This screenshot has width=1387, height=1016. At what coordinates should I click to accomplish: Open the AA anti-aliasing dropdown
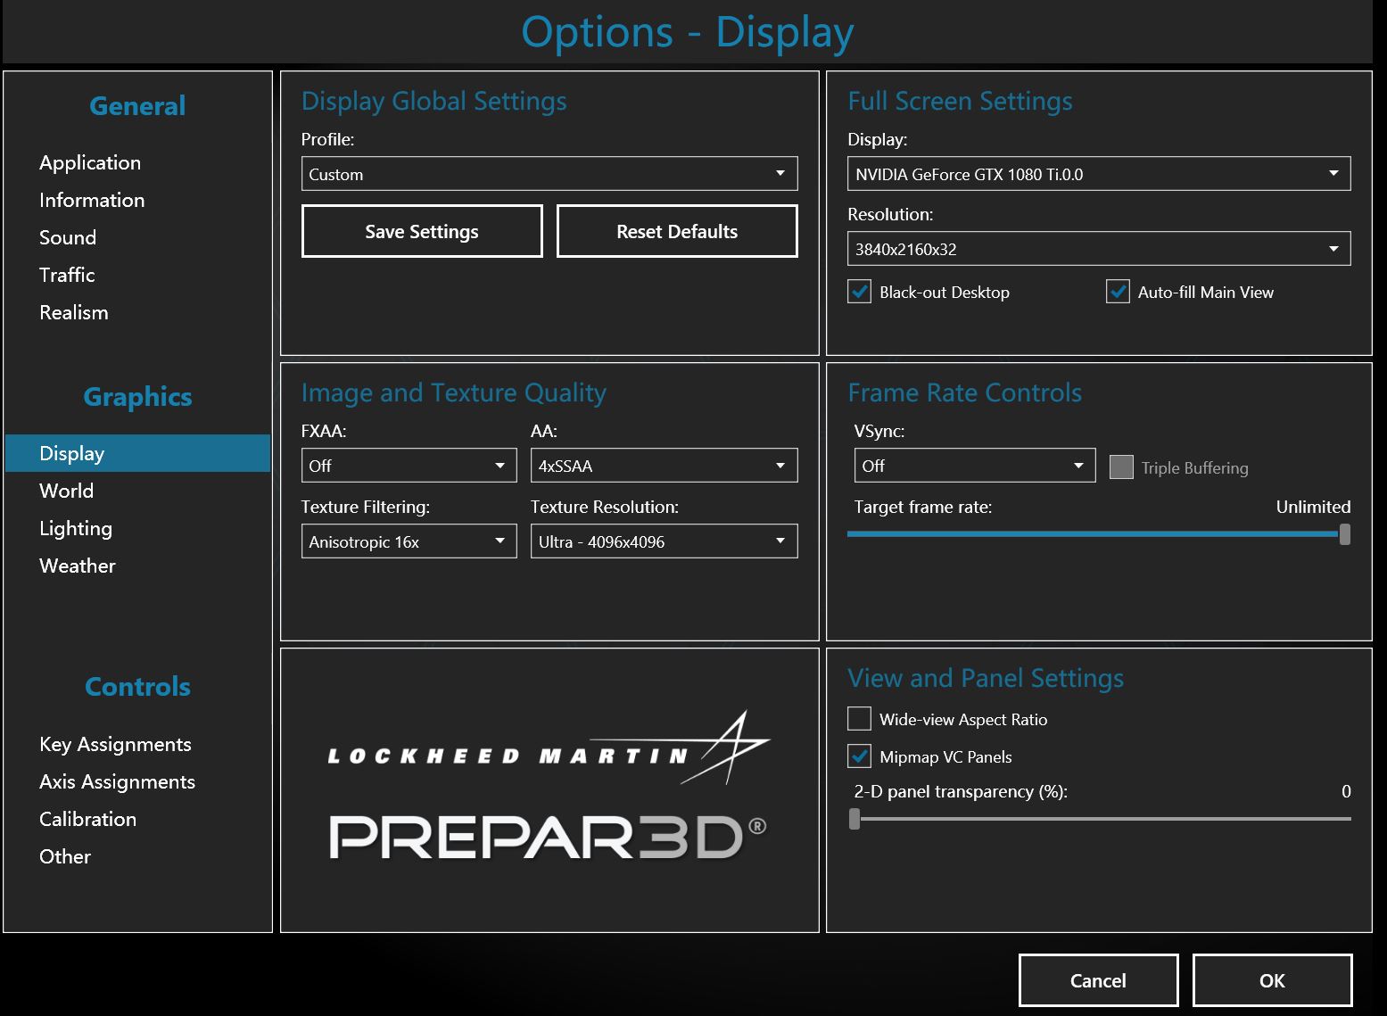(x=664, y=466)
